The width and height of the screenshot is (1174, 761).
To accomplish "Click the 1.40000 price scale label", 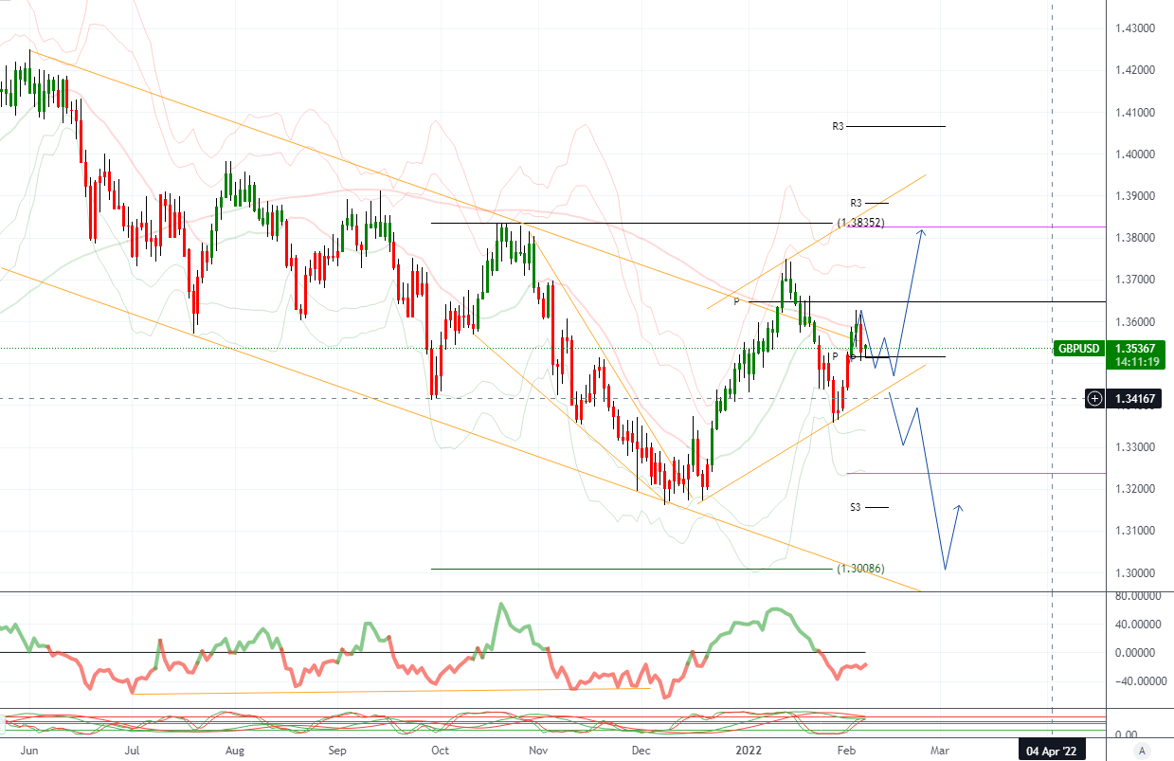I will click(x=1136, y=154).
